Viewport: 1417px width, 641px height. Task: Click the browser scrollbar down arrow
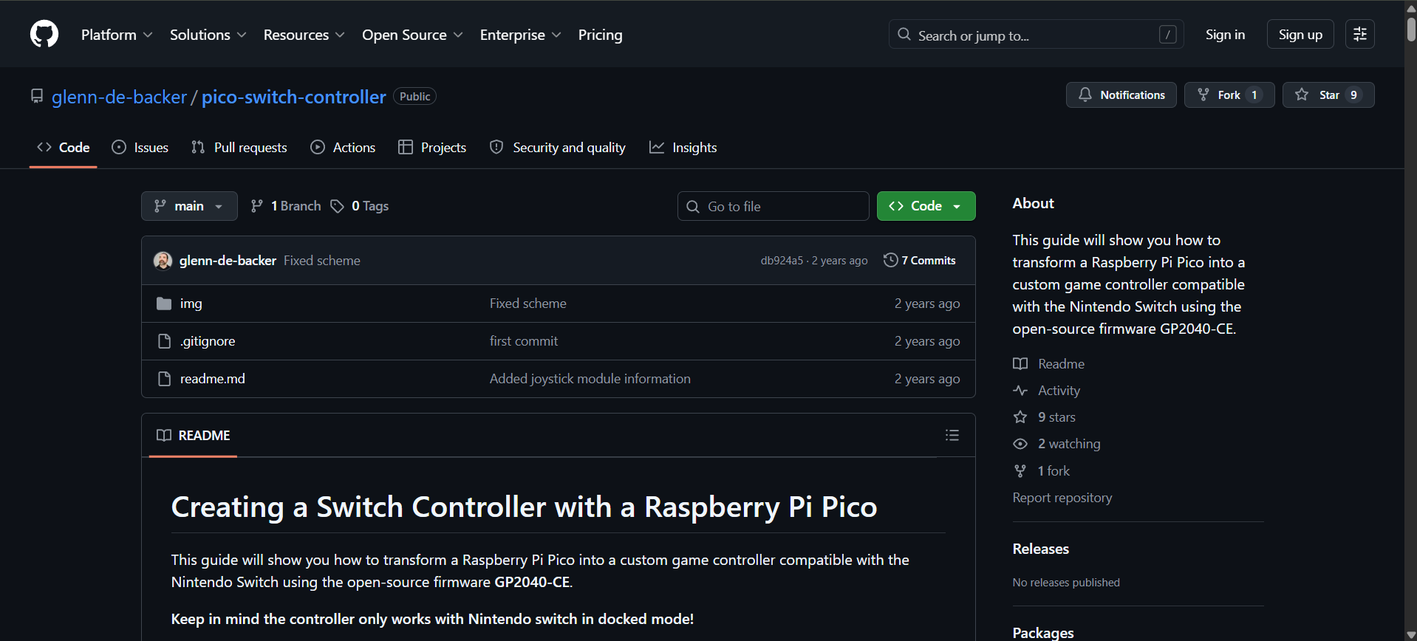point(1411,635)
